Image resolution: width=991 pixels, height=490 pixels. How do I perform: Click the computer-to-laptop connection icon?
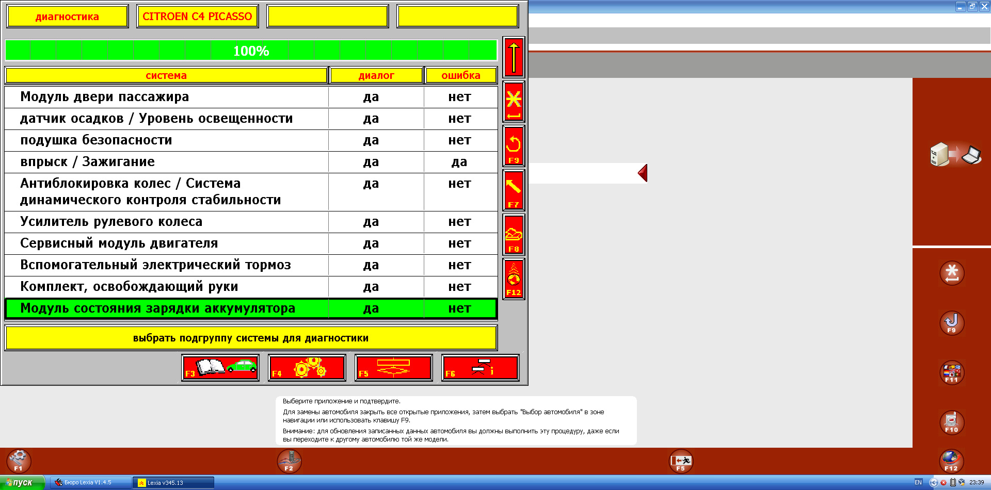click(x=955, y=154)
